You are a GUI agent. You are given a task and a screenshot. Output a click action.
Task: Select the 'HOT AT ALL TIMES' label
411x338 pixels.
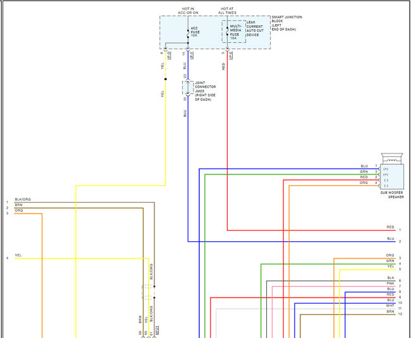tap(227, 11)
